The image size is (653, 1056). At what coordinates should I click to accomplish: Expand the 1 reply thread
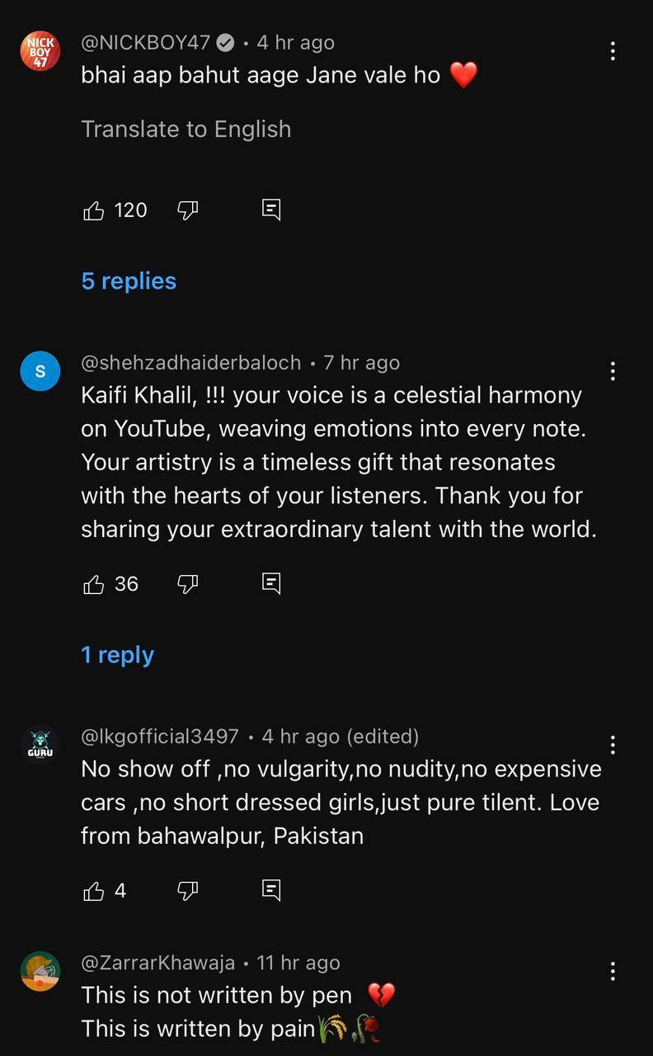point(117,655)
